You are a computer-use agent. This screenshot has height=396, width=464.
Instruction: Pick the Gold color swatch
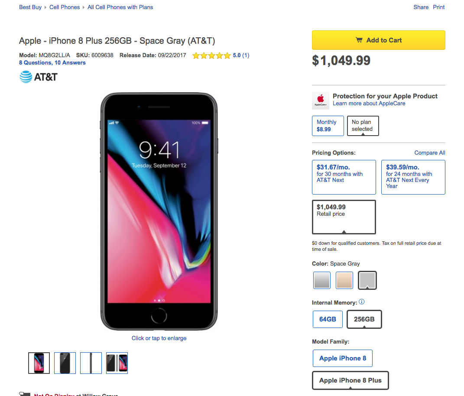click(x=344, y=280)
